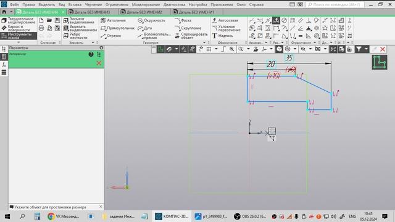The image size is (395, 222).
Task: Click the filter funnel icon
Action: (359, 49)
